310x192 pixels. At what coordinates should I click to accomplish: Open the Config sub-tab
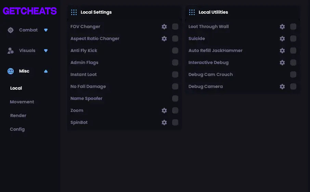pyautogui.click(x=17, y=129)
